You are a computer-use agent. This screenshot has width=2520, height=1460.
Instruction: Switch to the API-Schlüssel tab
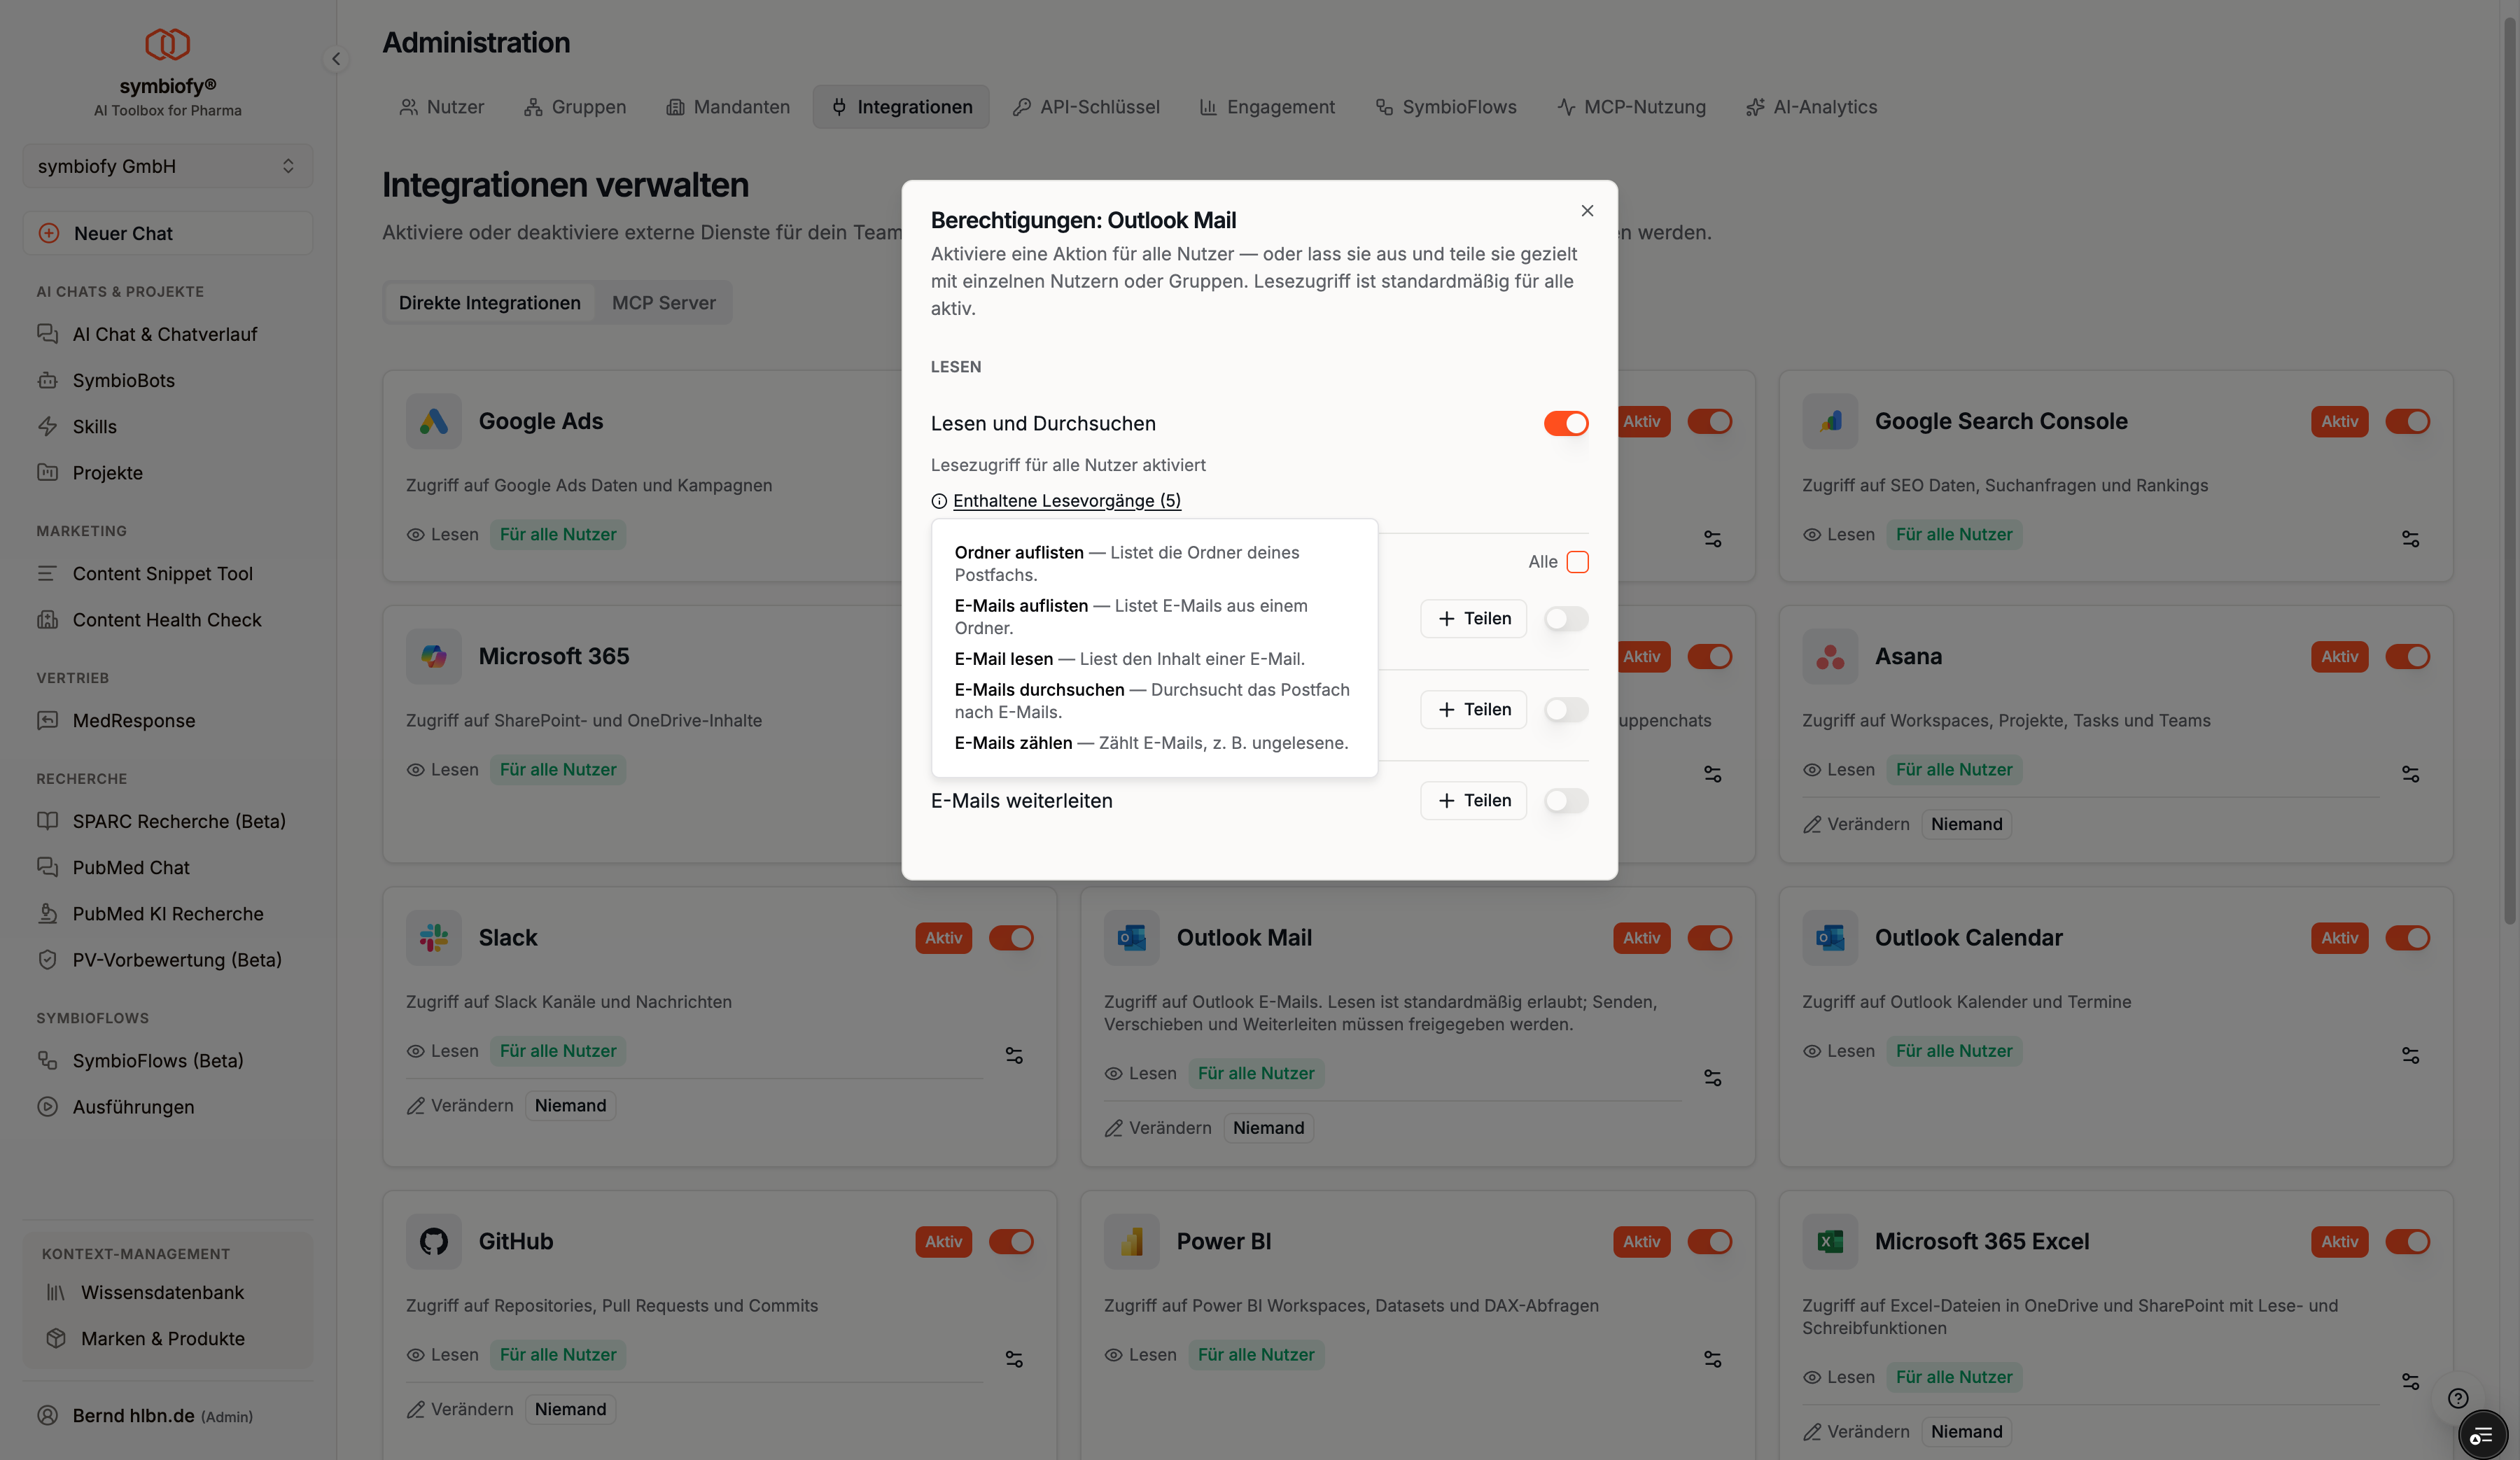(x=1086, y=107)
